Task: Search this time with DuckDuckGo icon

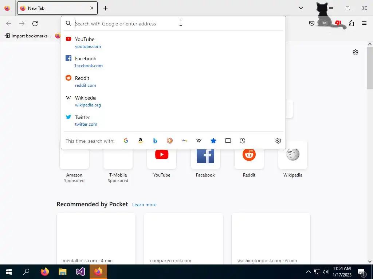Action: coord(170,141)
